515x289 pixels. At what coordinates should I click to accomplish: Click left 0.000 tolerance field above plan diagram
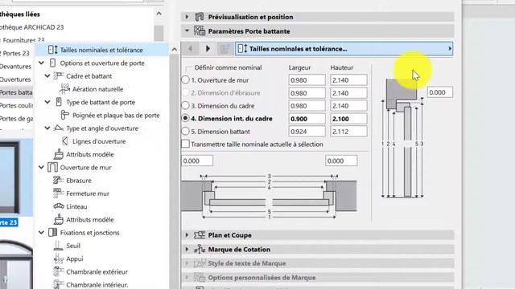197,161
